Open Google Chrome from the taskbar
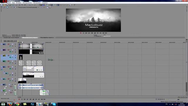 click(x=18, y=104)
